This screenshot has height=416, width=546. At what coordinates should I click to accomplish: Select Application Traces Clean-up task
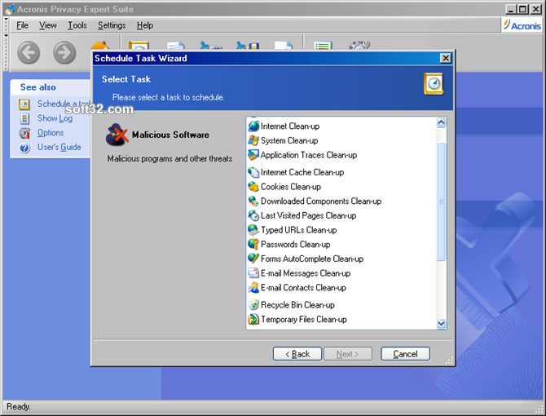pyautogui.click(x=309, y=155)
